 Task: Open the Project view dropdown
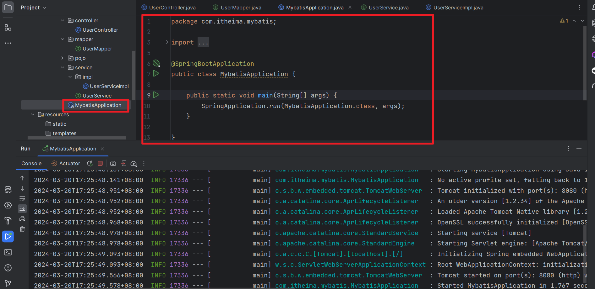(x=33, y=8)
